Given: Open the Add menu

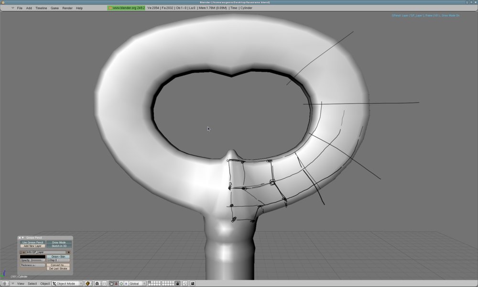Looking at the screenshot, I should point(29,8).
